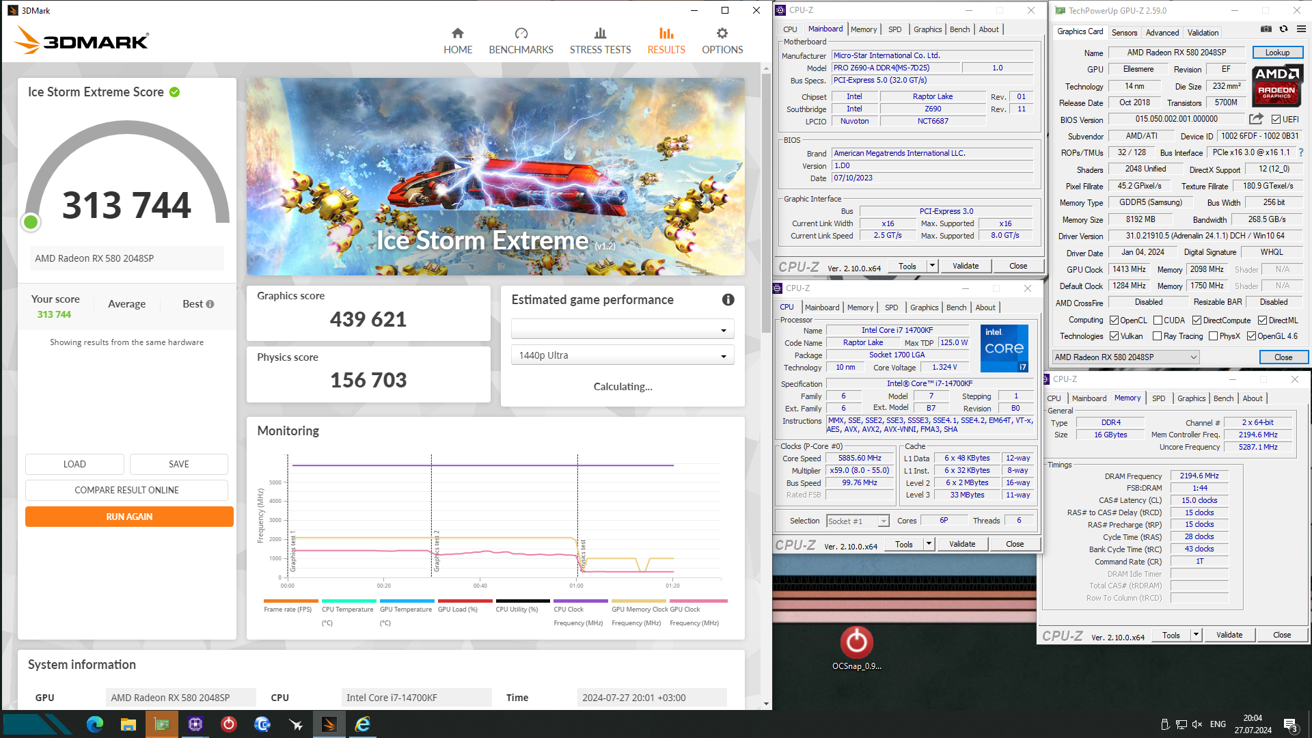The image size is (1312, 738).
Task: Open the Estimated game performance info icon
Action: click(x=728, y=300)
